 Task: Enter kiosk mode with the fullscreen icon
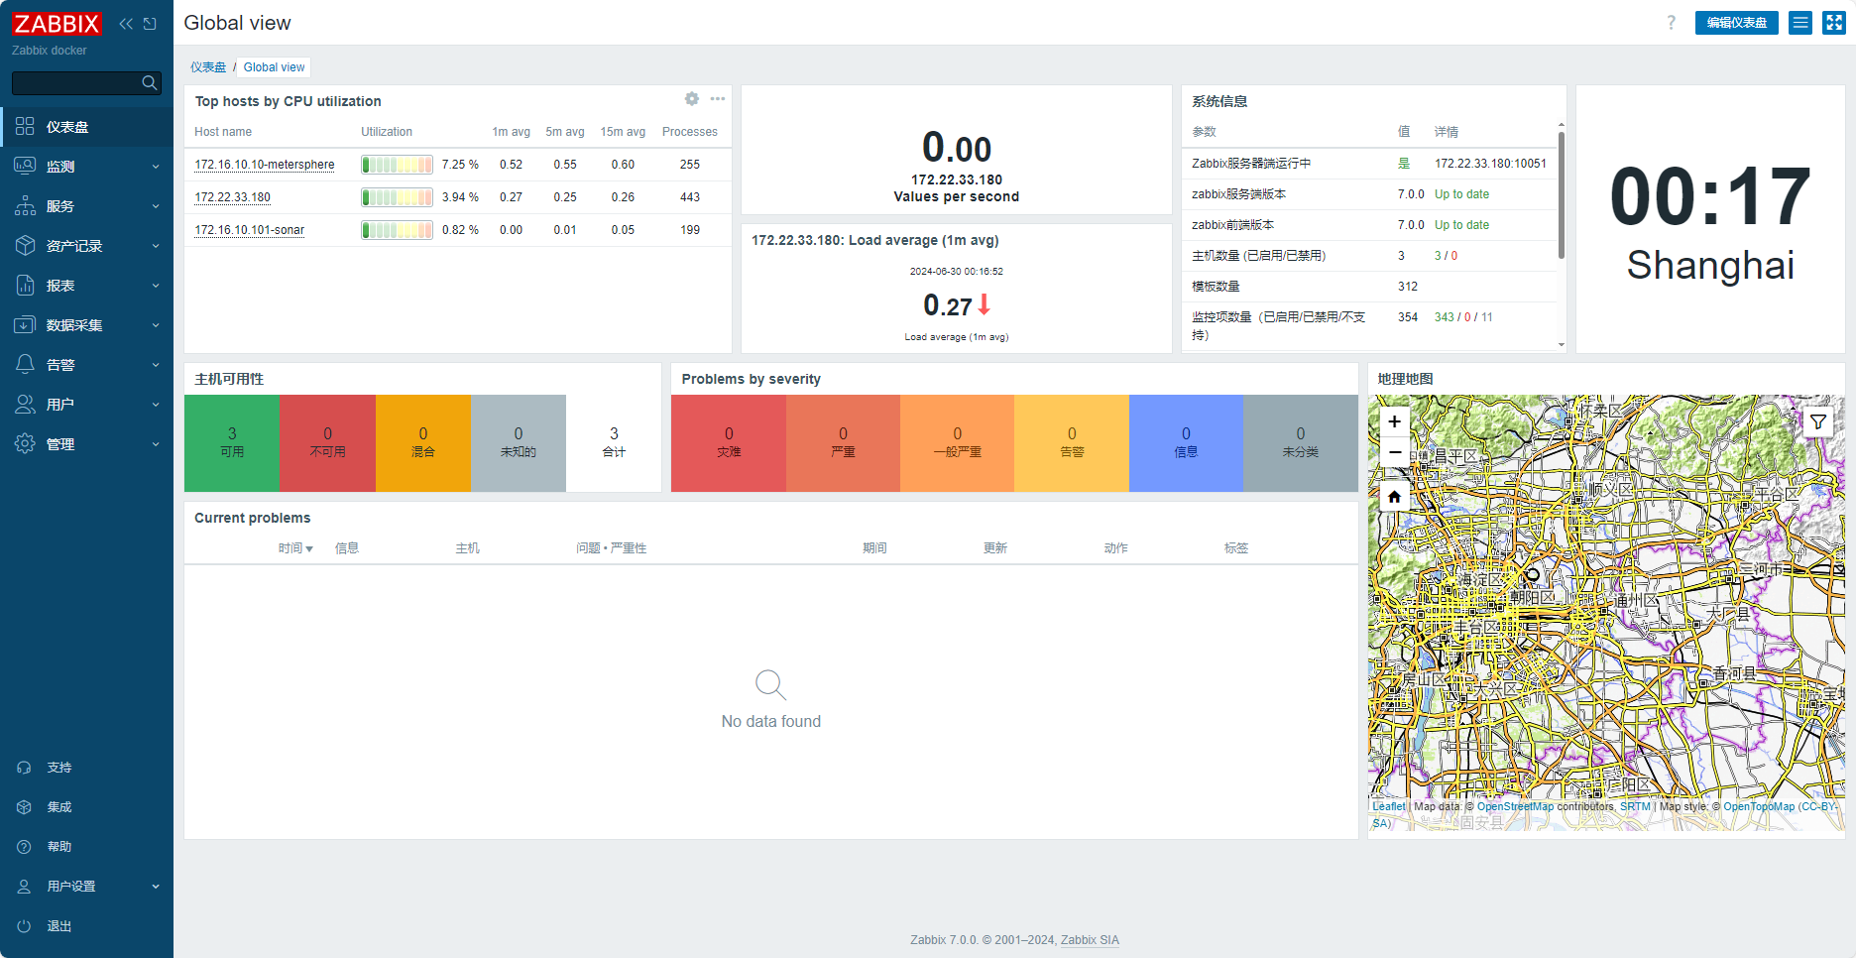click(x=1833, y=22)
